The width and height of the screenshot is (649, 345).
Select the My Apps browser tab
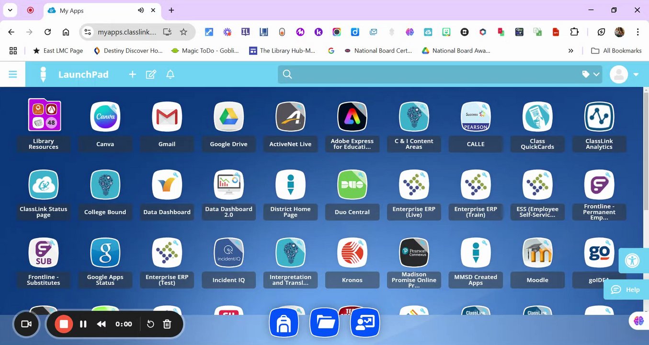click(x=102, y=10)
